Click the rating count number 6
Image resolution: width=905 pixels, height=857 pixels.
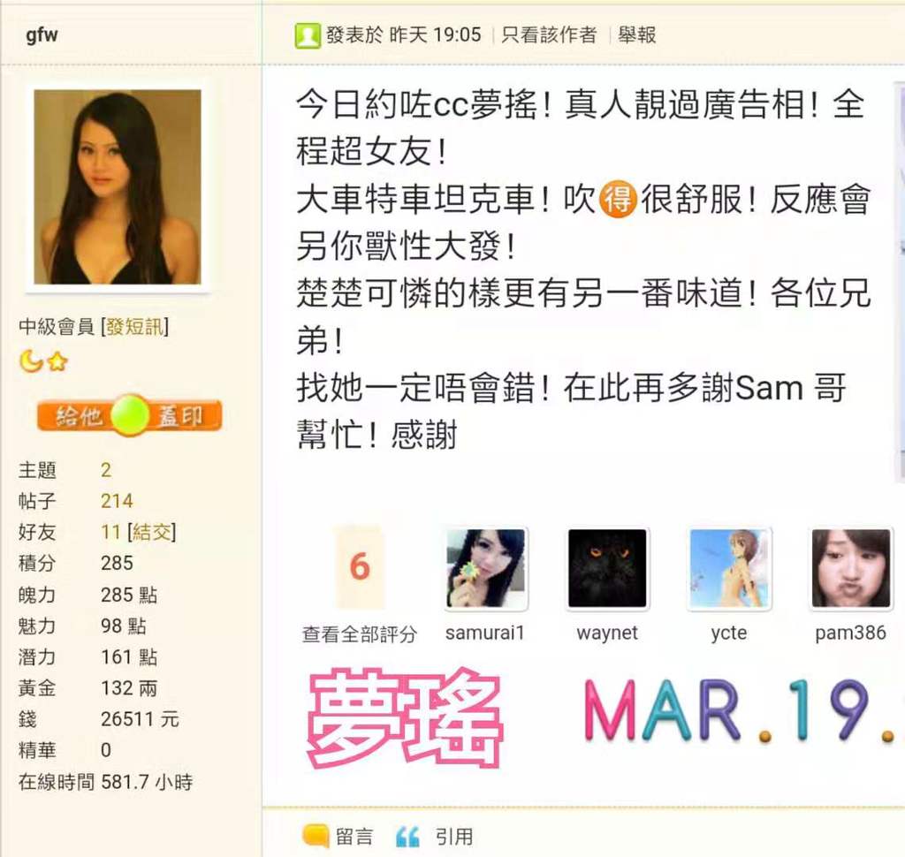pos(360,566)
